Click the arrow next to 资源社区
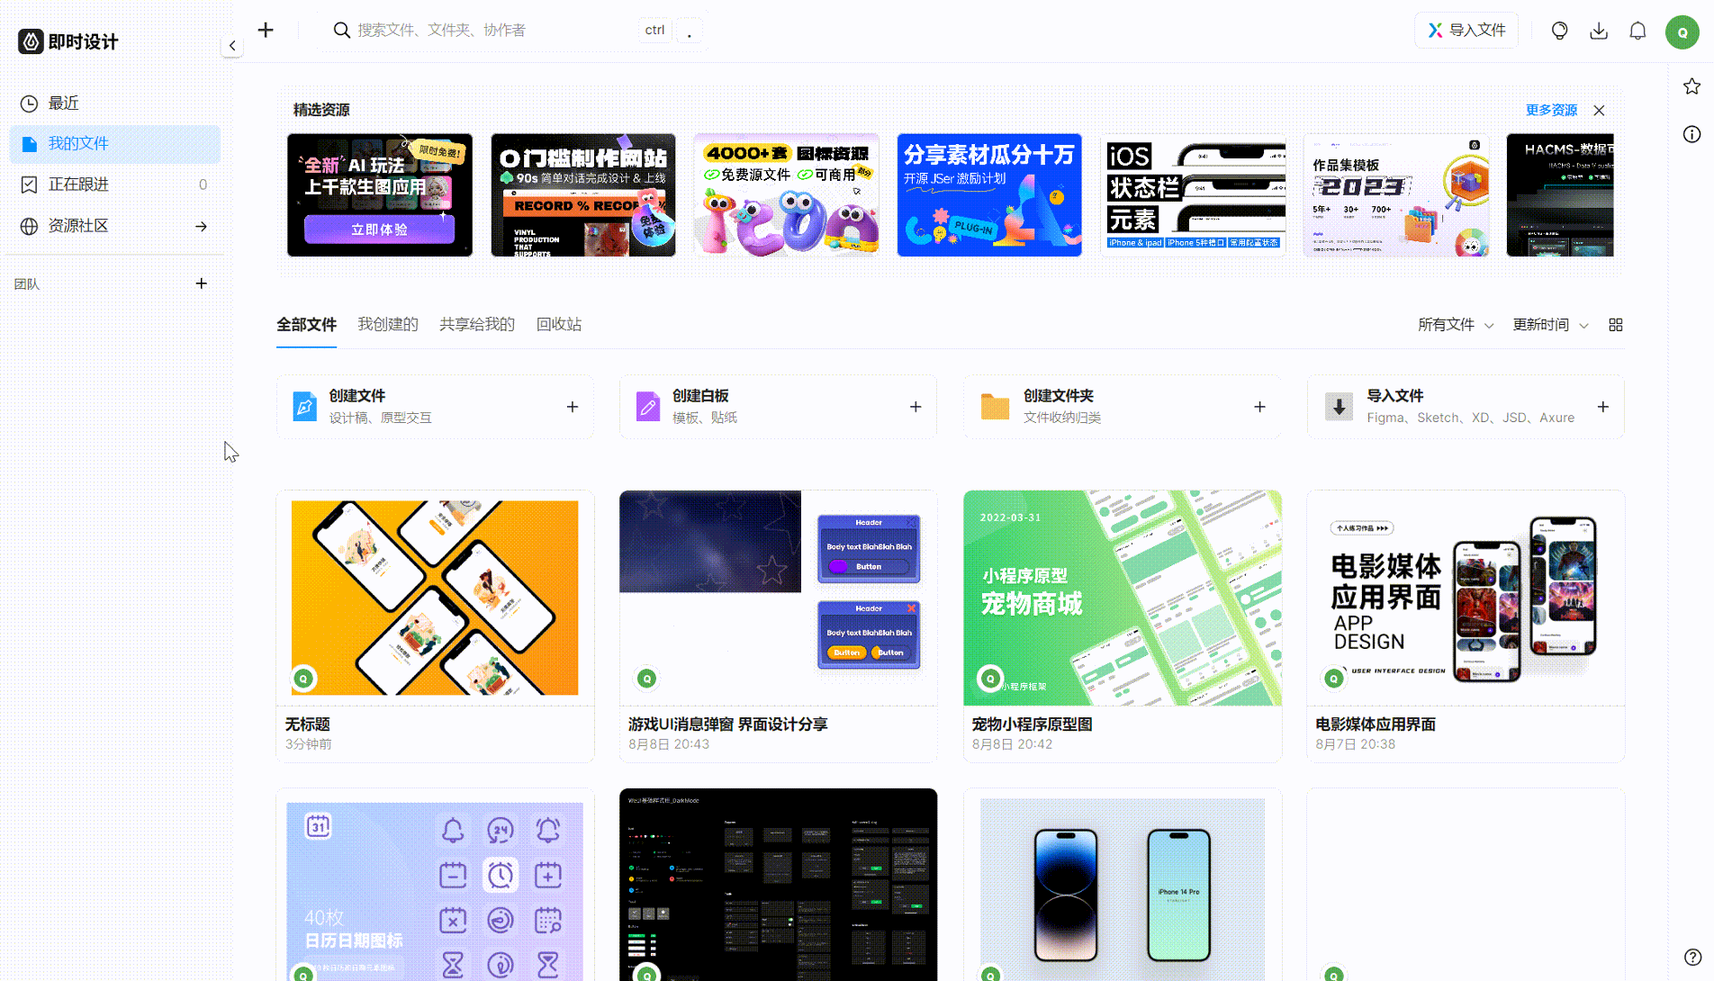The width and height of the screenshot is (1714, 981). tap(202, 226)
